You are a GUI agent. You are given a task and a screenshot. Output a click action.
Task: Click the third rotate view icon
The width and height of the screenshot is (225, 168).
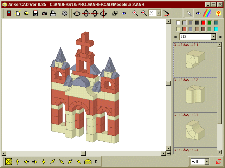[x=95, y=13]
